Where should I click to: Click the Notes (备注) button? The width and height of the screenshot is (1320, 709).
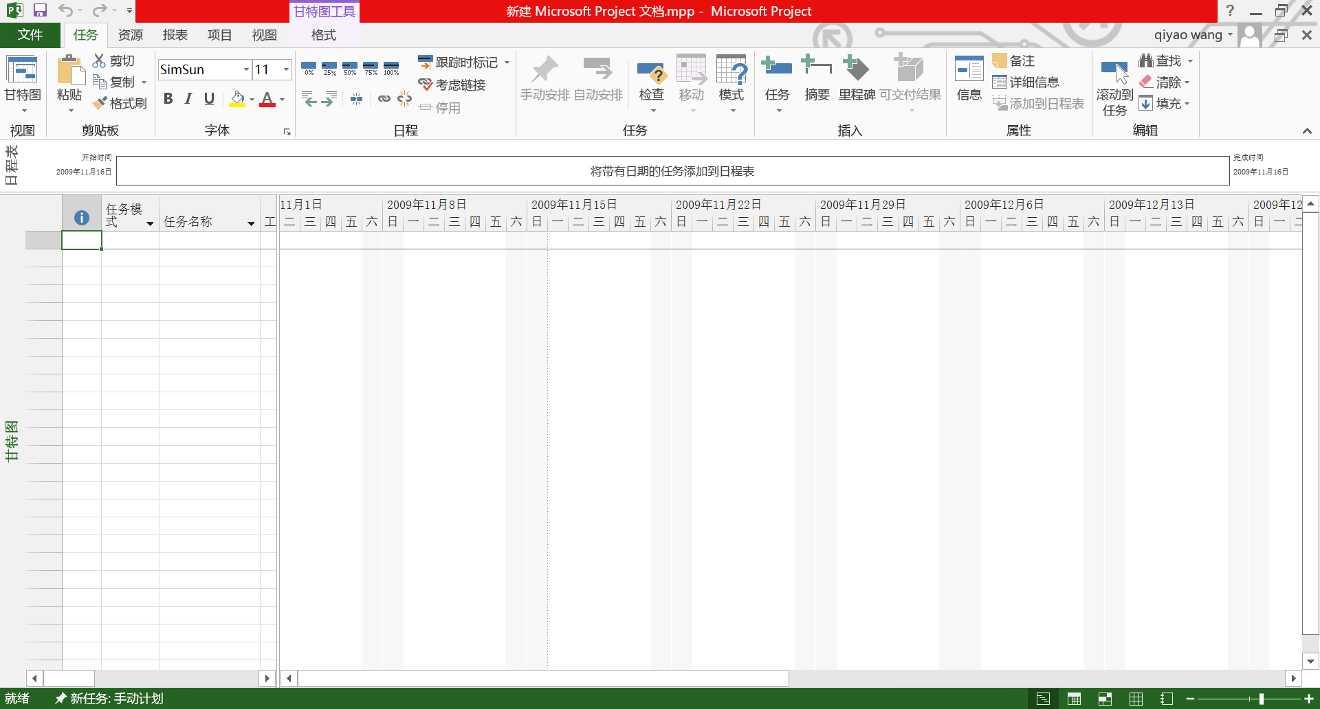[1013, 60]
